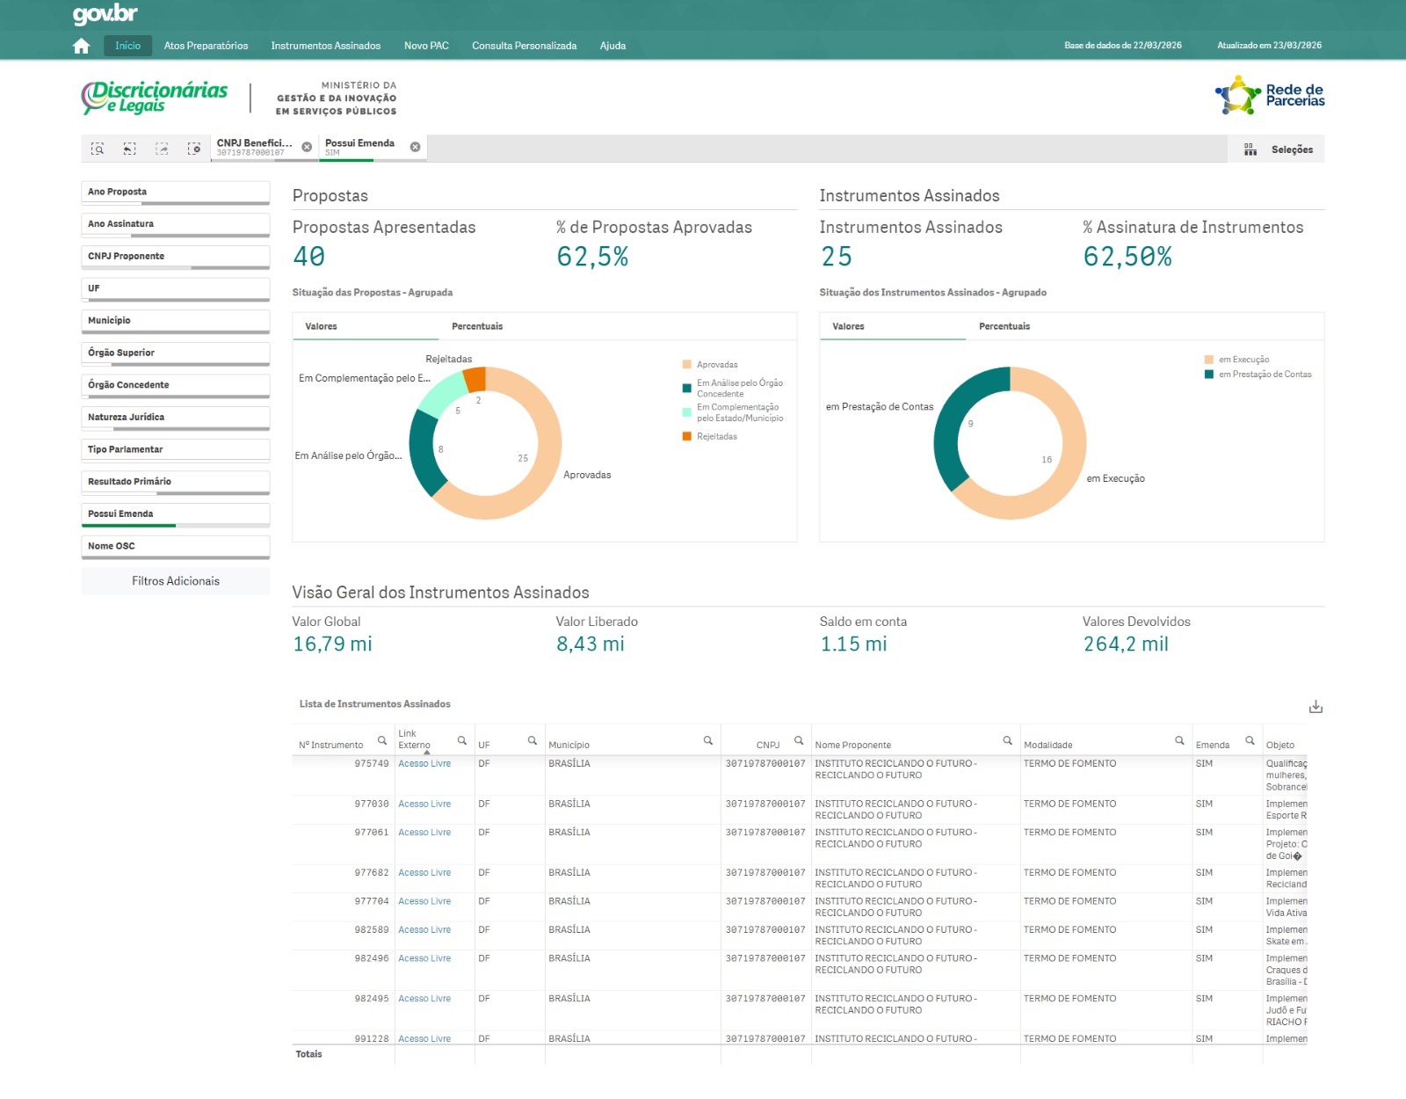1406x1099 pixels.
Task: Remove the CNPJ Beneficiário selection filter
Action: [x=307, y=147]
